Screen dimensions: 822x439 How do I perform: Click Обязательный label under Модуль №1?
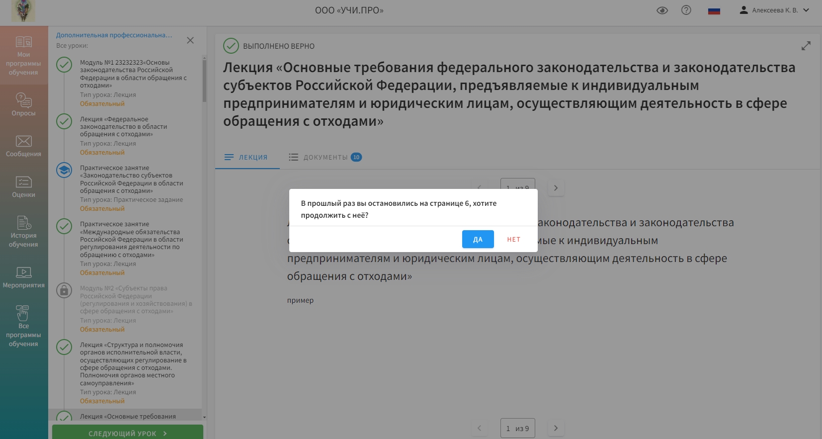pyautogui.click(x=102, y=104)
